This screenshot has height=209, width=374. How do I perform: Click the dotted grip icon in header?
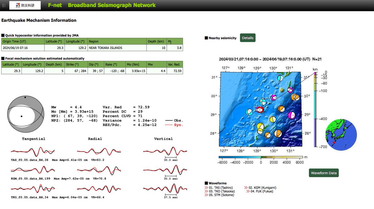[4, 5]
